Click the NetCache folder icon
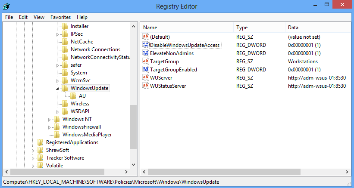 [65, 42]
